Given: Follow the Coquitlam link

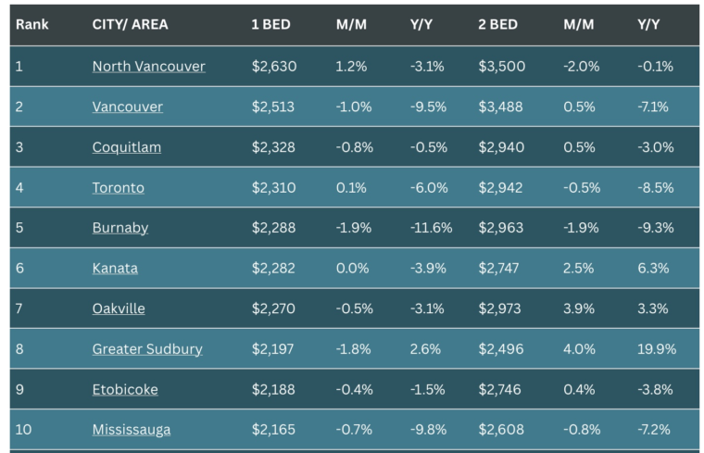Looking at the screenshot, I should pos(127,147).
